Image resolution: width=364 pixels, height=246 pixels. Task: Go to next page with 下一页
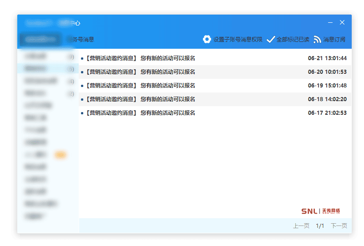click(x=339, y=226)
